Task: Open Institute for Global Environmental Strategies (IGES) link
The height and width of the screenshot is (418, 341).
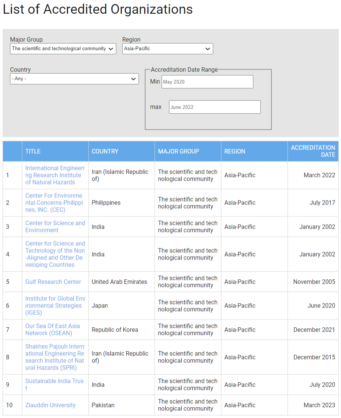Action: click(55, 305)
